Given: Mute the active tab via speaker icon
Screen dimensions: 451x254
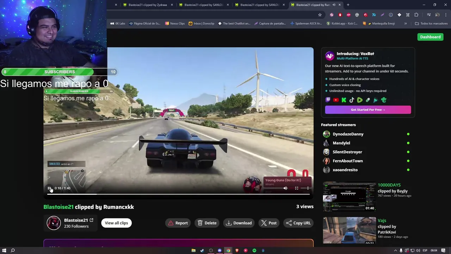Looking at the screenshot, I should 334,5.
